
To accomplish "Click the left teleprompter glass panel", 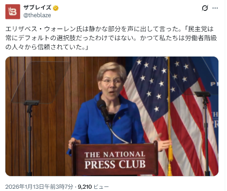I will click(x=41, y=82).
